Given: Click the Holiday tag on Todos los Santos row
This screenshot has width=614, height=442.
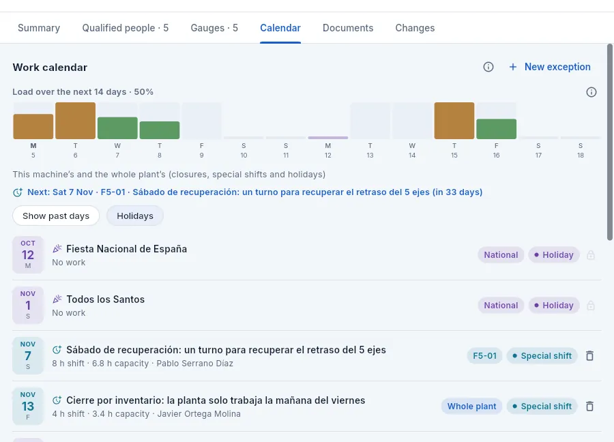Looking at the screenshot, I should click(x=554, y=306).
